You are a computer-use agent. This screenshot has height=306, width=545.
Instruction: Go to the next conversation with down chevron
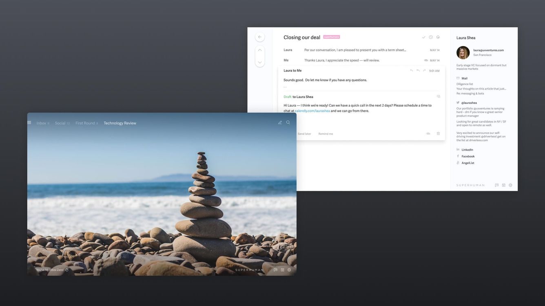pos(260,62)
